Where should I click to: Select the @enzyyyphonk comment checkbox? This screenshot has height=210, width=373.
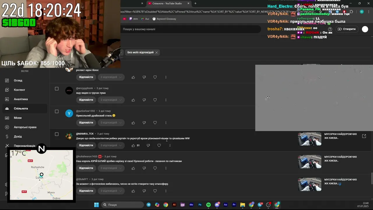pos(57,89)
